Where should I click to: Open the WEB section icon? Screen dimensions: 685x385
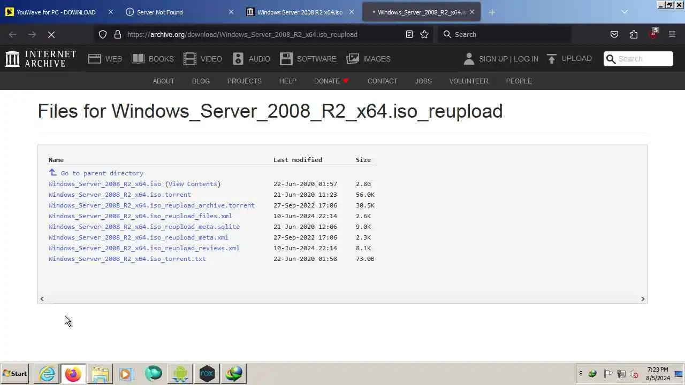click(x=95, y=59)
